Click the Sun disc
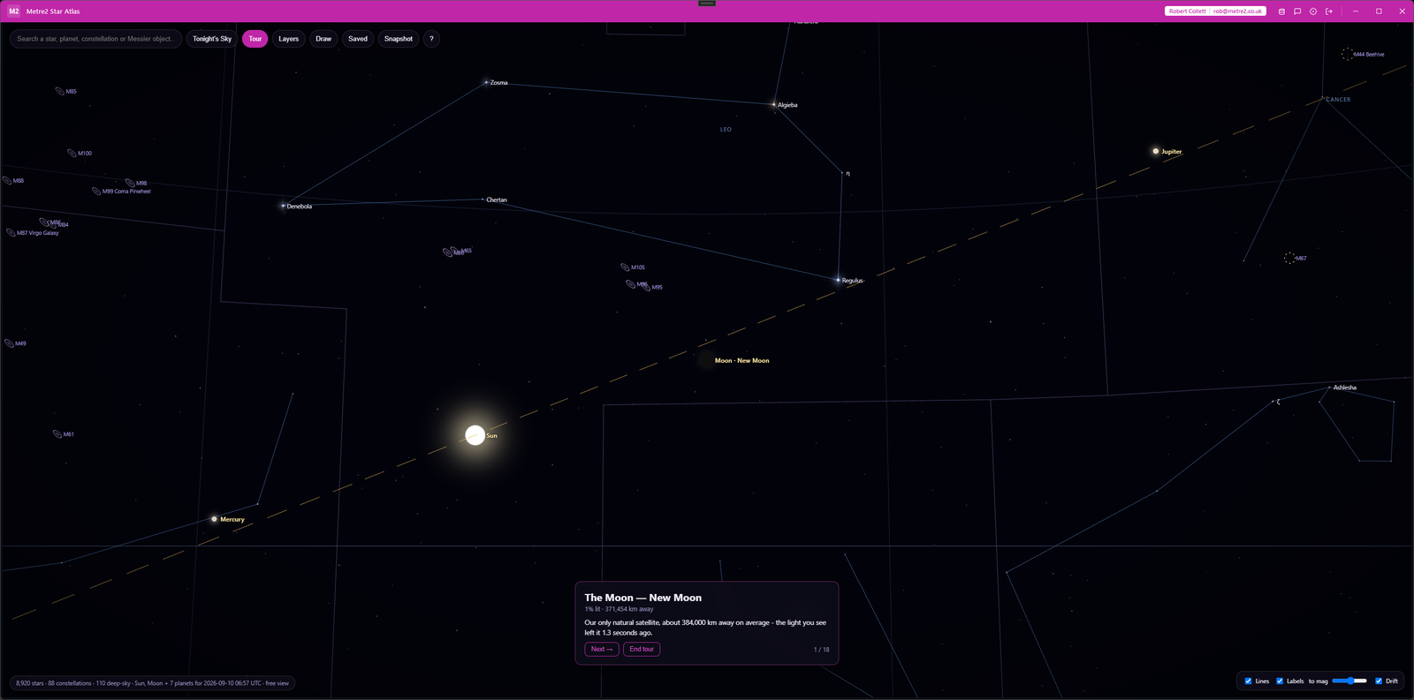The height and width of the screenshot is (700, 1414). coord(475,435)
